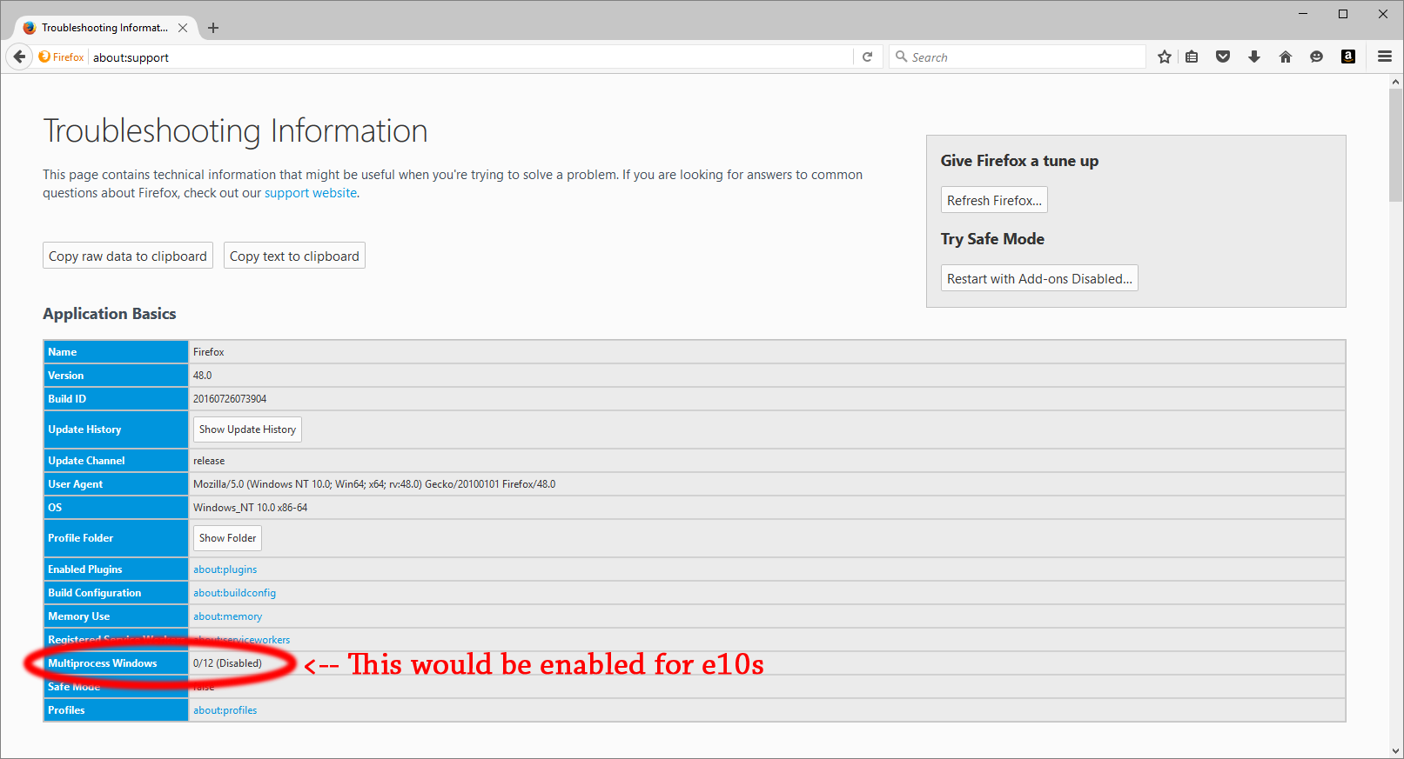The image size is (1404, 759).
Task: Open a new tab with plus button
Action: point(213,28)
